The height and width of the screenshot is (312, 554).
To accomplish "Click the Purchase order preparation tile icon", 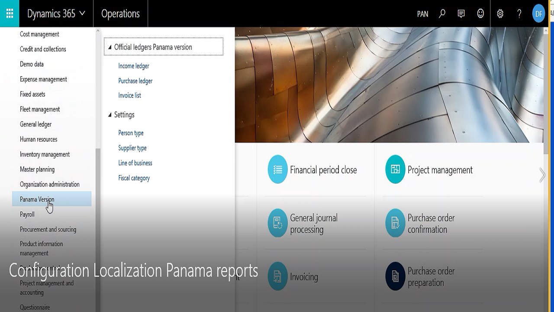I will 395,276.
